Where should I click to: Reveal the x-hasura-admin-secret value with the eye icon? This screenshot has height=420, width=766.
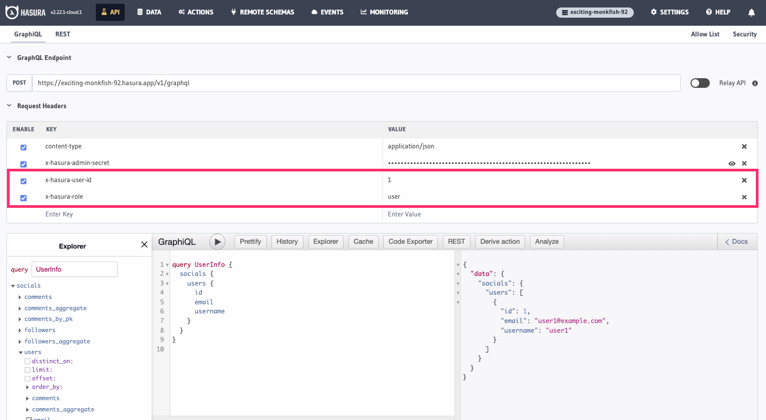point(732,163)
